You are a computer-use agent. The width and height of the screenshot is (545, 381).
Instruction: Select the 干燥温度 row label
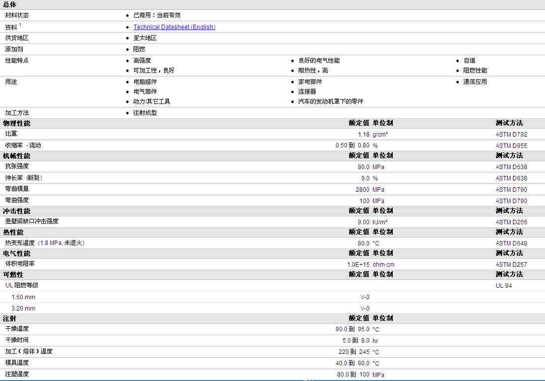coord(17,329)
